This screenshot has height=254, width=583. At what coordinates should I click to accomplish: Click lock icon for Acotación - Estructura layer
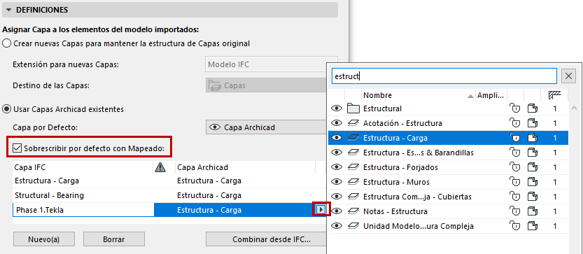tap(515, 123)
